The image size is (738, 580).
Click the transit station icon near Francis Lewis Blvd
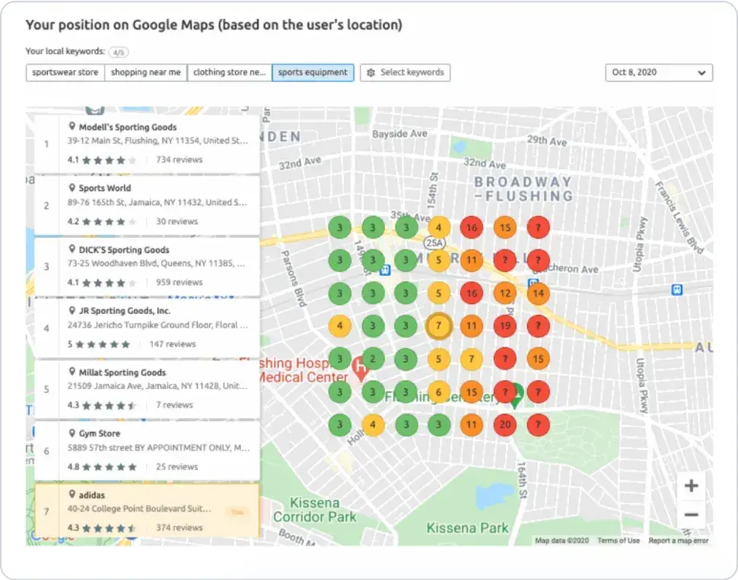pos(677,289)
